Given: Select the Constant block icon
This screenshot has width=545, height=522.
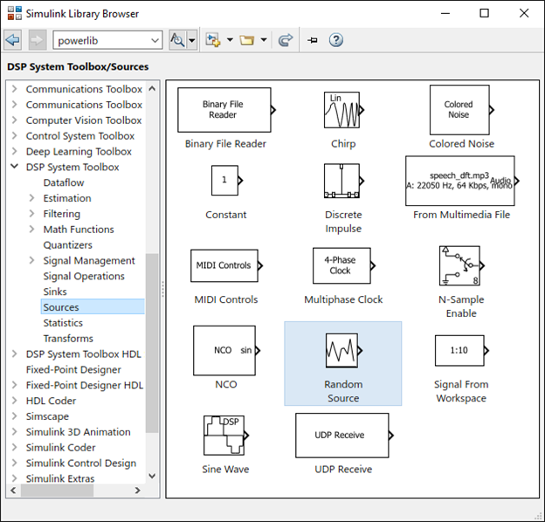Looking at the screenshot, I should click(x=226, y=180).
